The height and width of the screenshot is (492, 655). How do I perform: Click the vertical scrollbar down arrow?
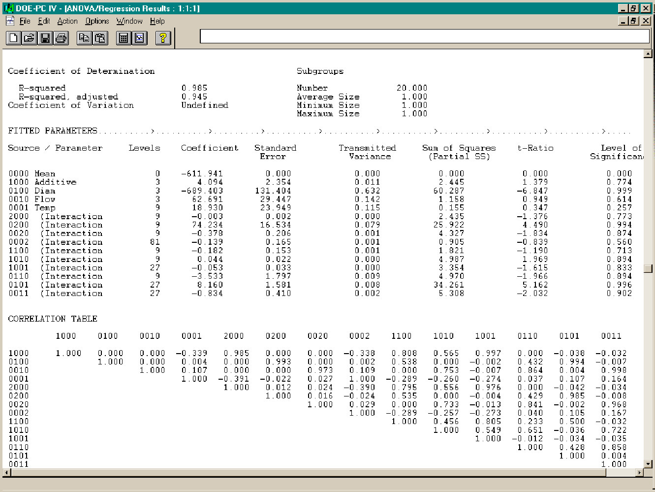click(648, 464)
